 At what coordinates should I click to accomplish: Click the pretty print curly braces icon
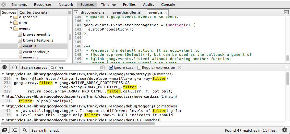coord(14,67)
